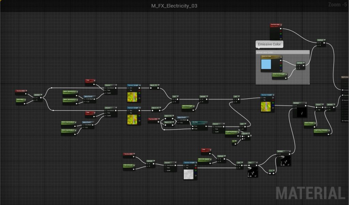
Task: Select the Noise_Power parameter node
Action: (310, 125)
